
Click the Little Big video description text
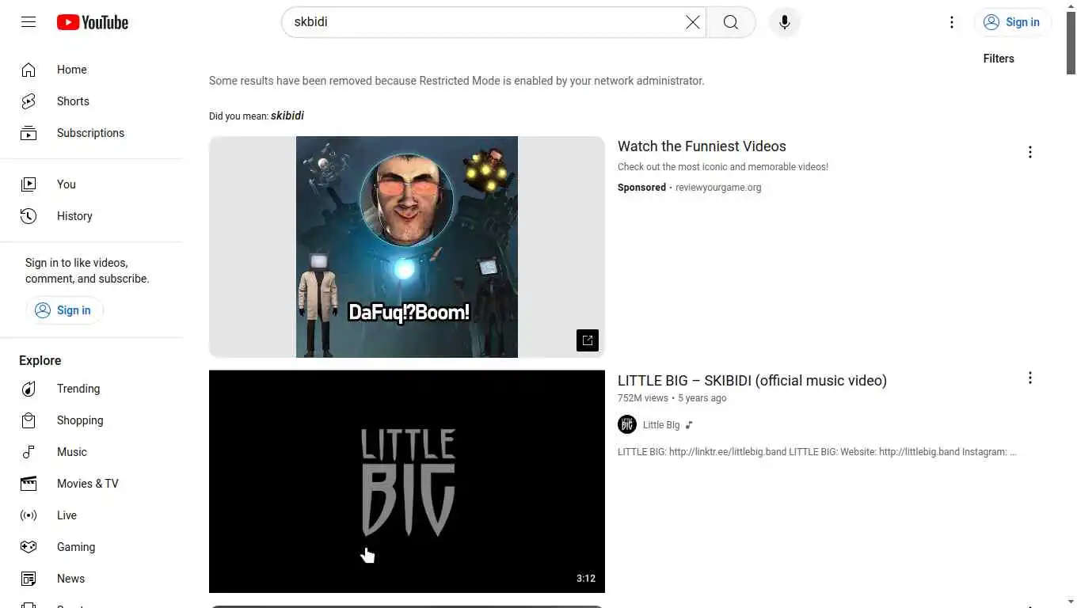coord(817,452)
